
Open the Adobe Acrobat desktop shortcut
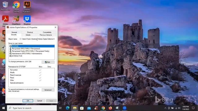[5, 20]
